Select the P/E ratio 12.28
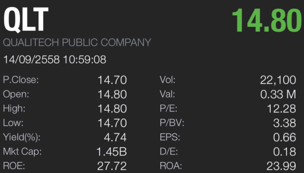304x173 pixels. click(282, 109)
